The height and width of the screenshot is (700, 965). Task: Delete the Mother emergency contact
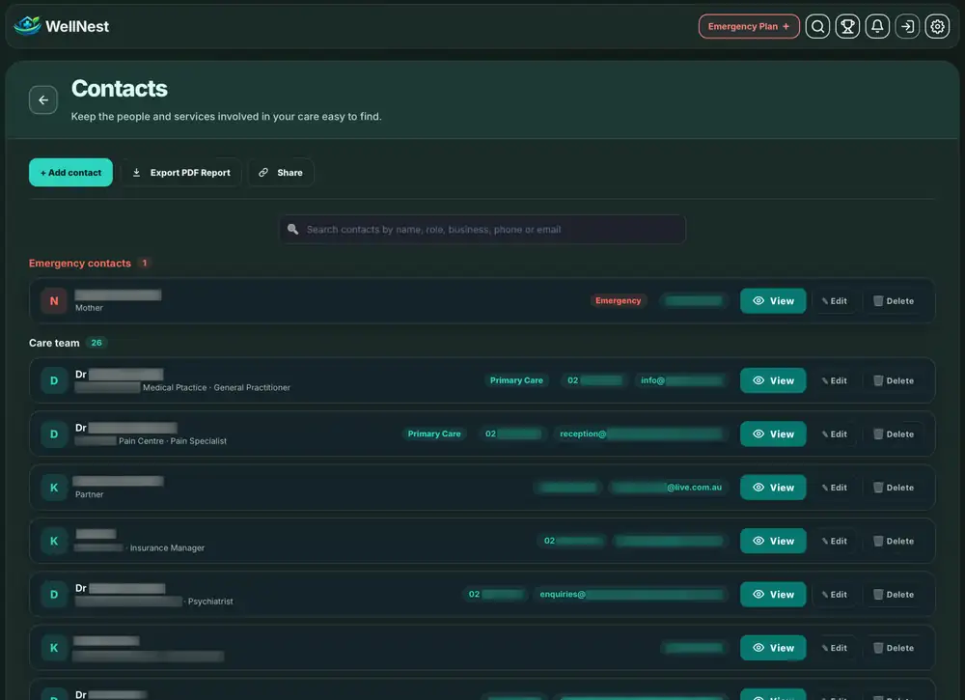(x=893, y=301)
